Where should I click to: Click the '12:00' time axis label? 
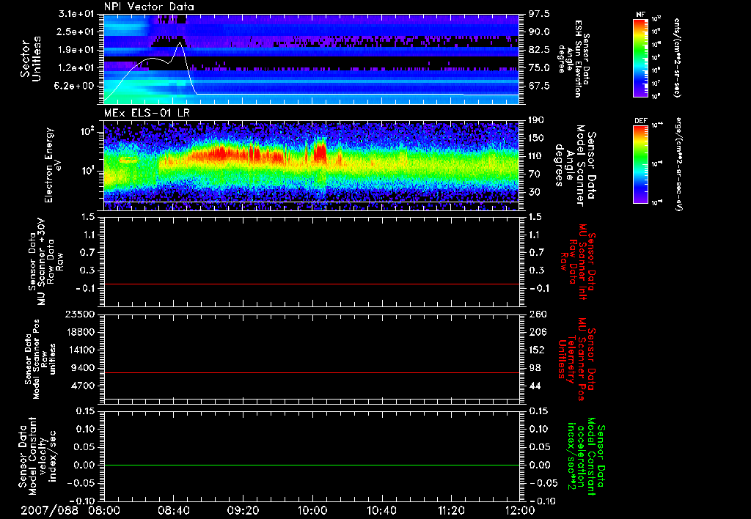(520, 510)
